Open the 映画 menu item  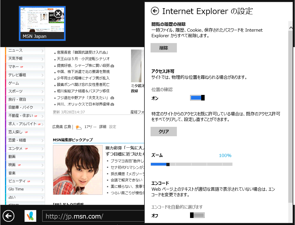[25, 165]
